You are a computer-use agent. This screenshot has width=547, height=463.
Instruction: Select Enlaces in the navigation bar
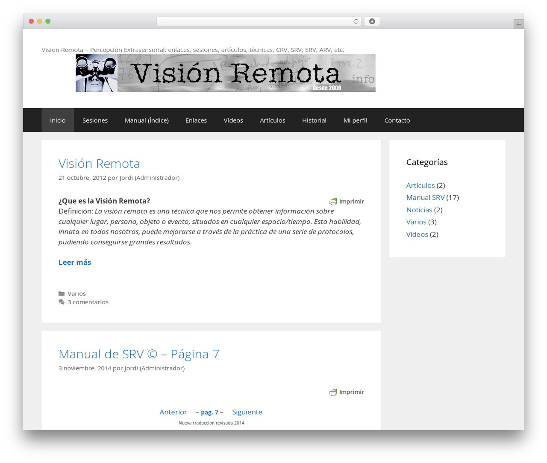(196, 120)
